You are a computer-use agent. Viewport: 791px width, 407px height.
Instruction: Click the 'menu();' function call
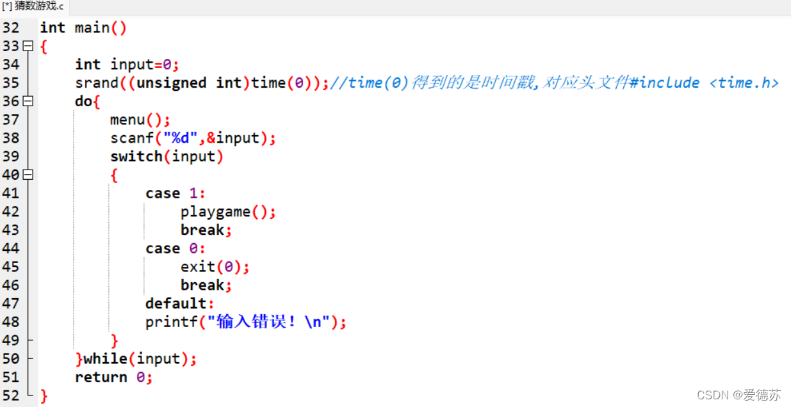(x=140, y=120)
